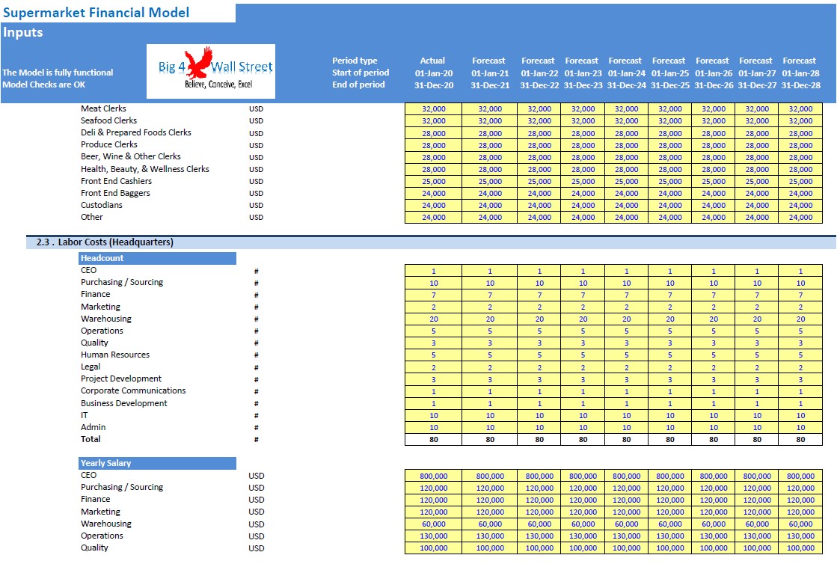Select Produce Clerks 28,000 in the 01-Jan-22 column
Screen dimensions: 840x564
tap(539, 145)
